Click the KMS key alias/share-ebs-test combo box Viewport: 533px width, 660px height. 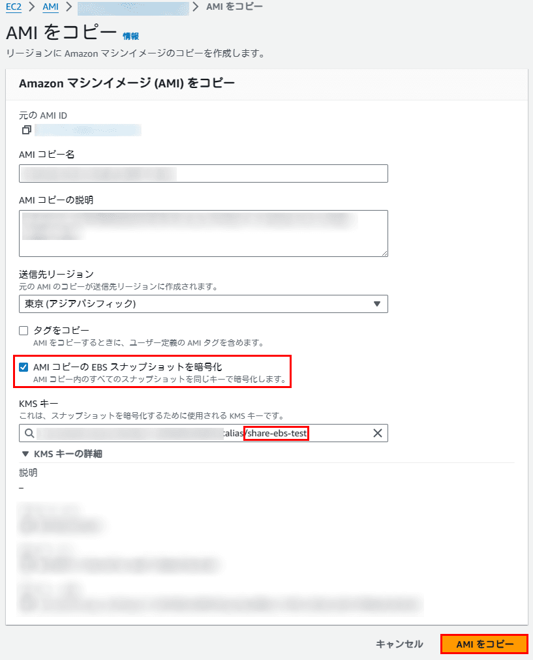click(204, 433)
